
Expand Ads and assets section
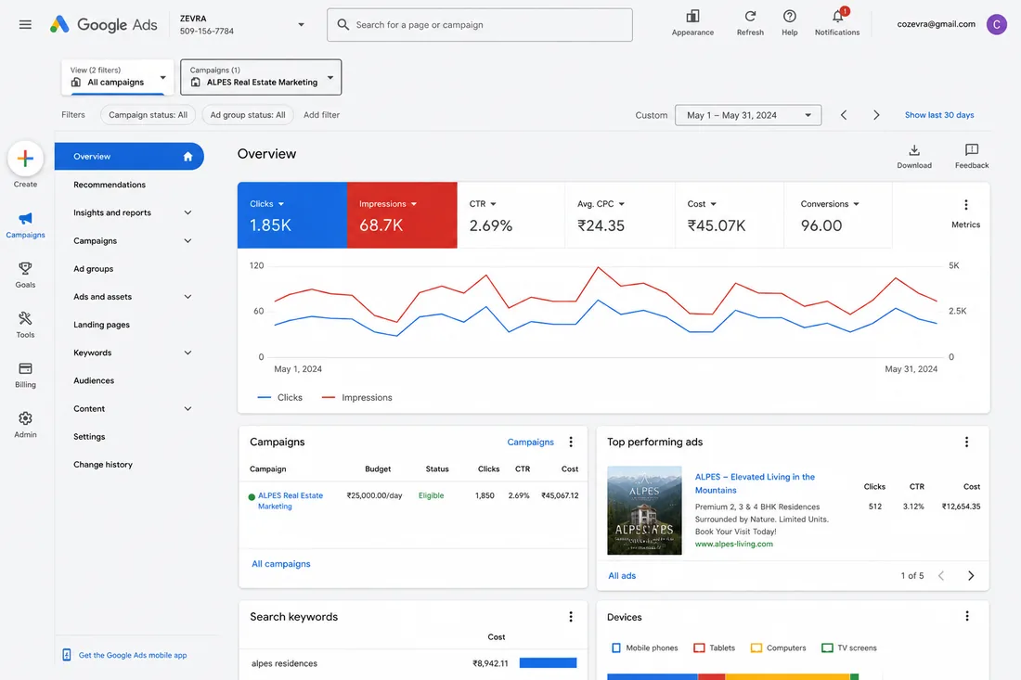tap(187, 297)
